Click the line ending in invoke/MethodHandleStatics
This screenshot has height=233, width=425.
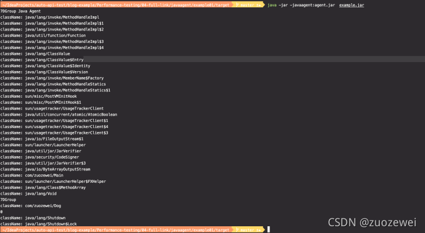[x=53, y=84]
